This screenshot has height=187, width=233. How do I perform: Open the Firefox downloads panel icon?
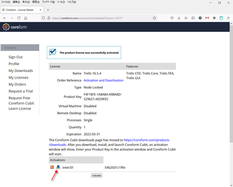(x=179, y=18)
